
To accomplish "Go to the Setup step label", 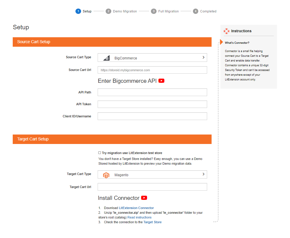I will coord(87,11).
